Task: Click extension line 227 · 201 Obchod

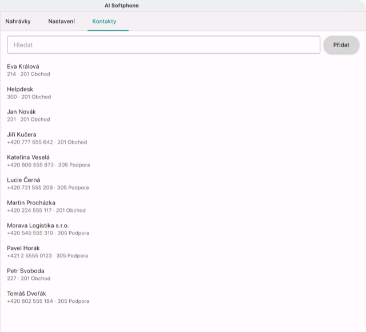Action: [x=29, y=278]
